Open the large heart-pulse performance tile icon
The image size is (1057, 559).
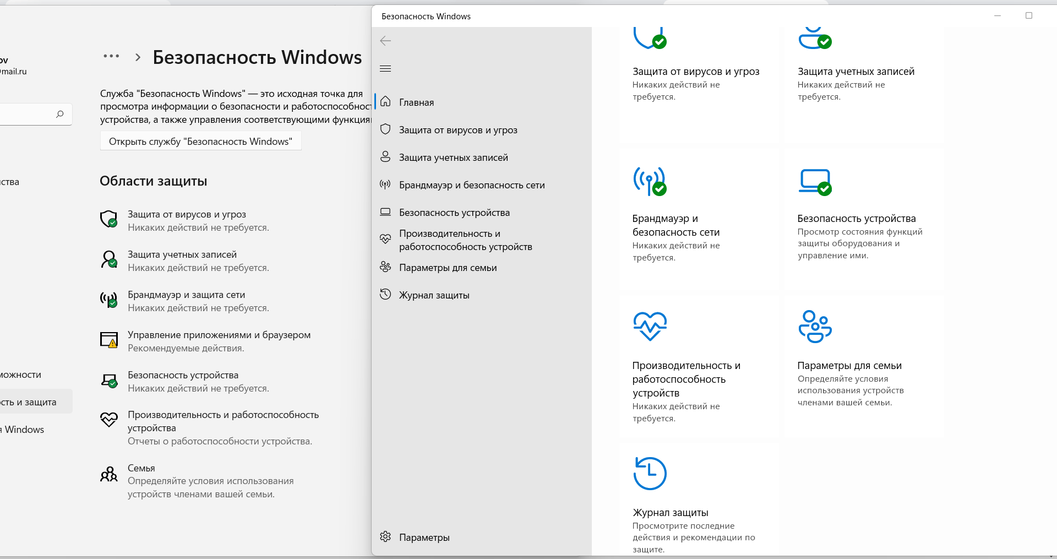tap(650, 326)
